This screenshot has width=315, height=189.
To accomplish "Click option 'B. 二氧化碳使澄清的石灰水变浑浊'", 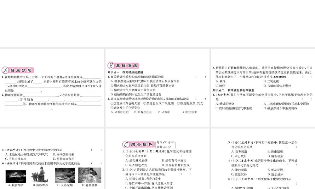I will (286, 104).
